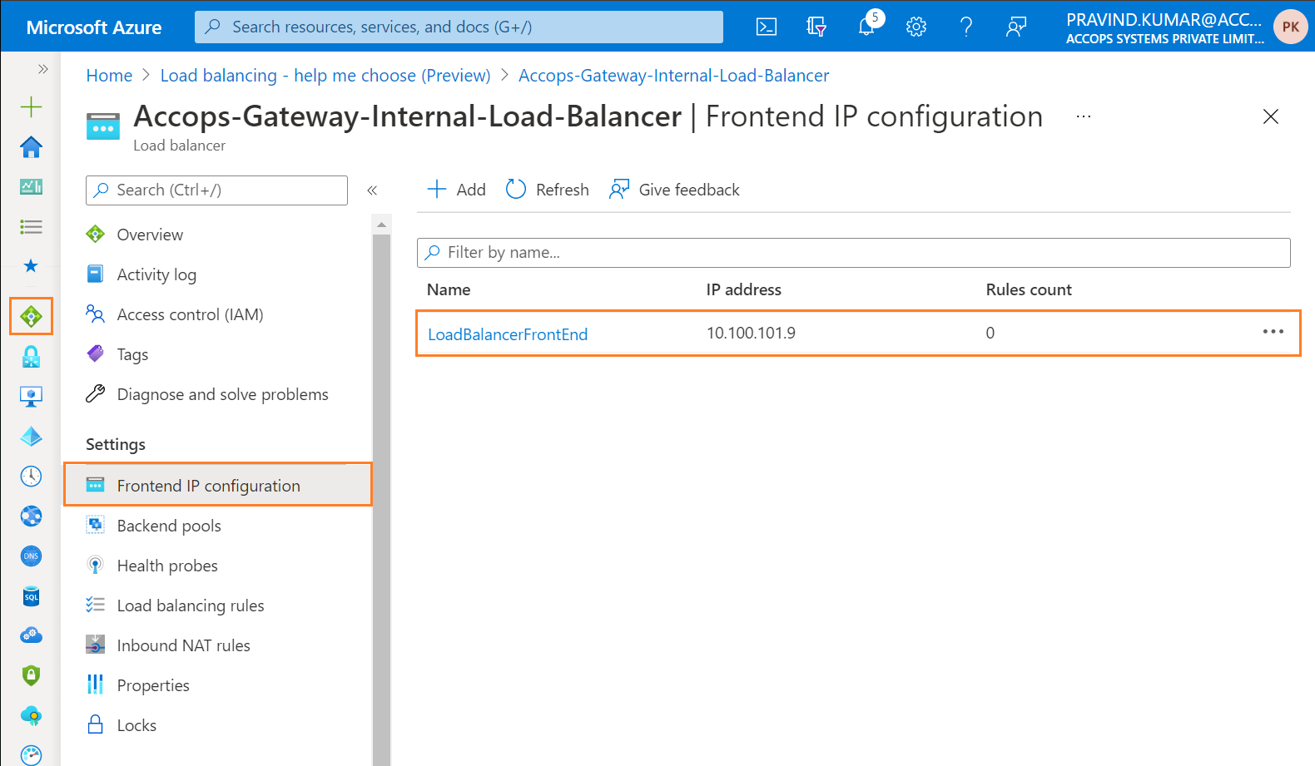Click the Refresh button in the toolbar

click(x=548, y=190)
